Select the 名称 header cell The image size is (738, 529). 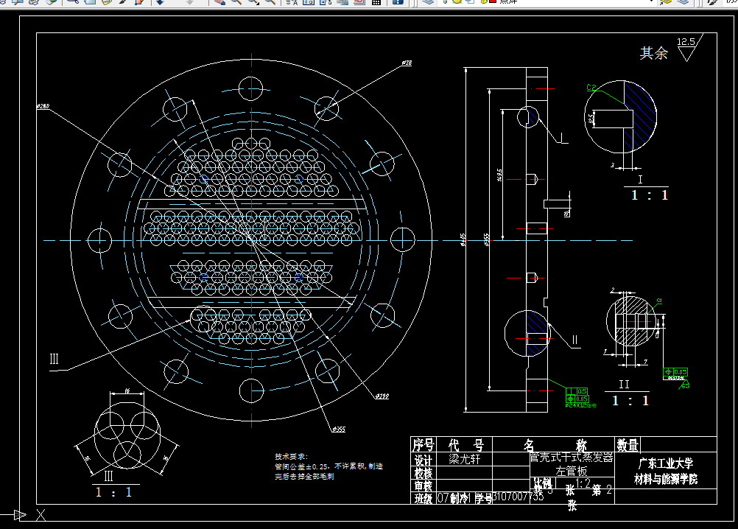coord(555,445)
